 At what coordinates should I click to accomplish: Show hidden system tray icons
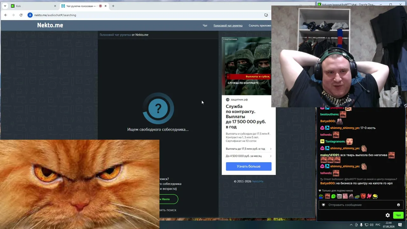point(351,225)
